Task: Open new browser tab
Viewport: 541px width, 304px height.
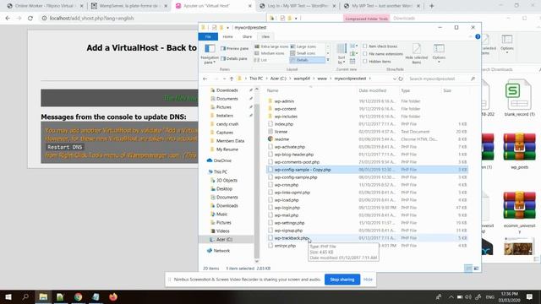Action: click(431, 6)
